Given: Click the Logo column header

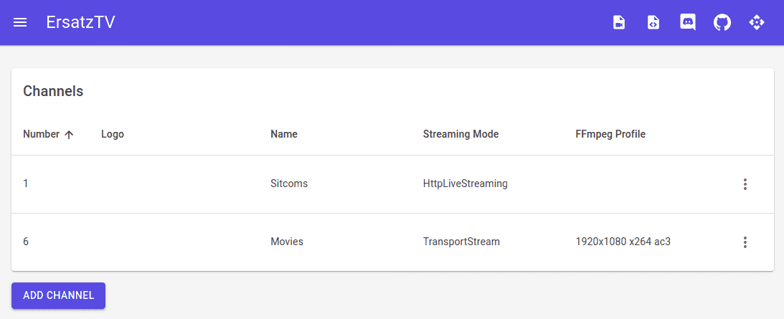Looking at the screenshot, I should pos(113,134).
